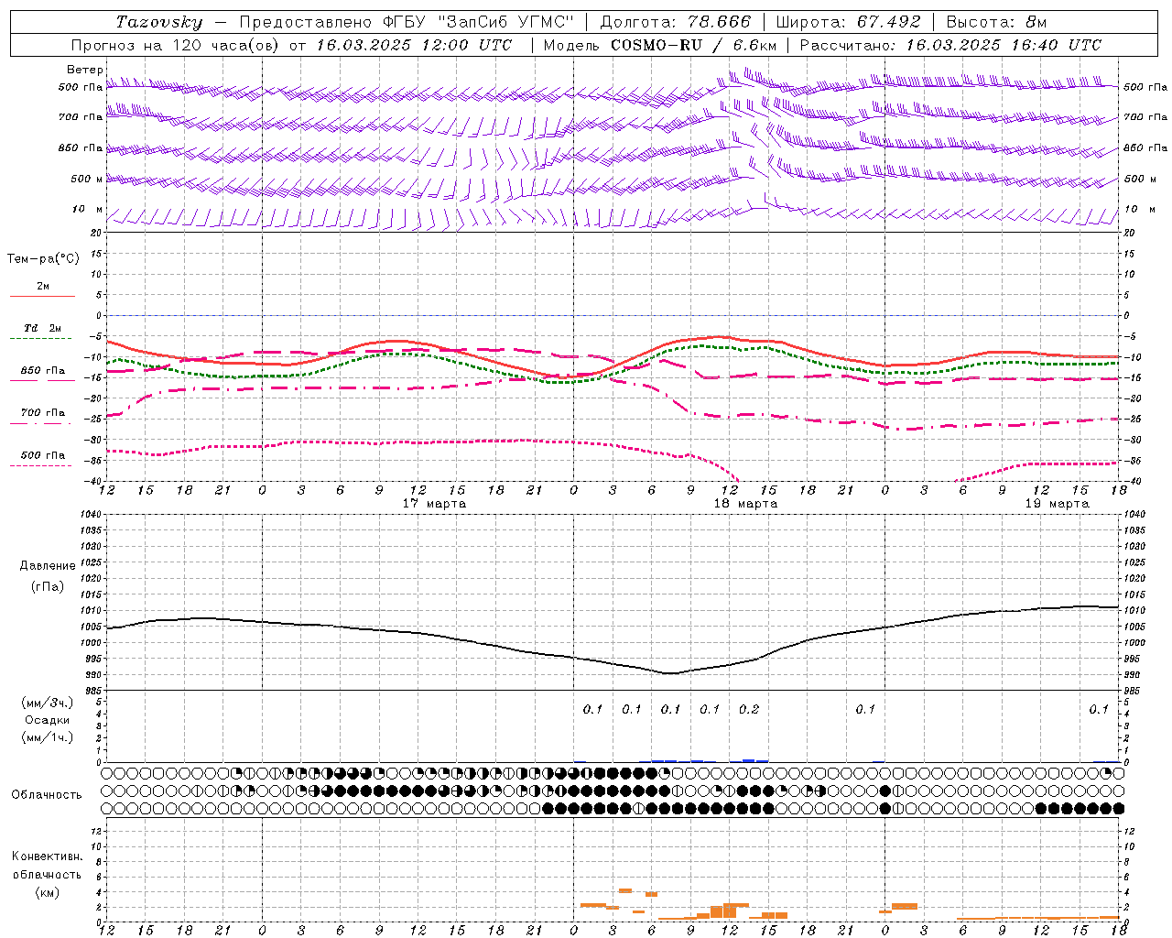Click the Ветер wind panel label

84,70
